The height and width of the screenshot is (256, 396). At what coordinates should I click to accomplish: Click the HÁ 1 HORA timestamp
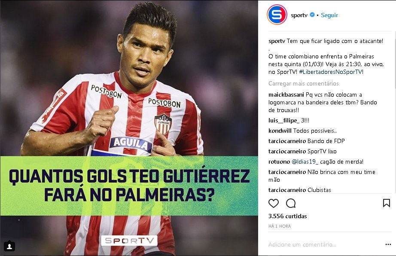(280, 226)
